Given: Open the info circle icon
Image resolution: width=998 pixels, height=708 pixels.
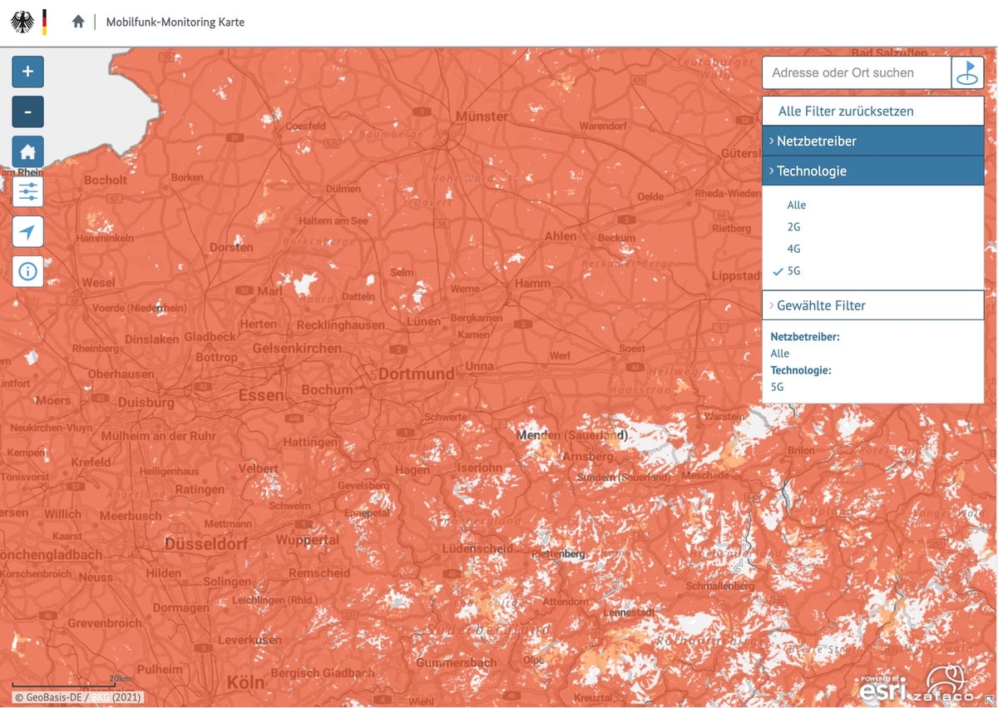Looking at the screenshot, I should pyautogui.click(x=27, y=271).
